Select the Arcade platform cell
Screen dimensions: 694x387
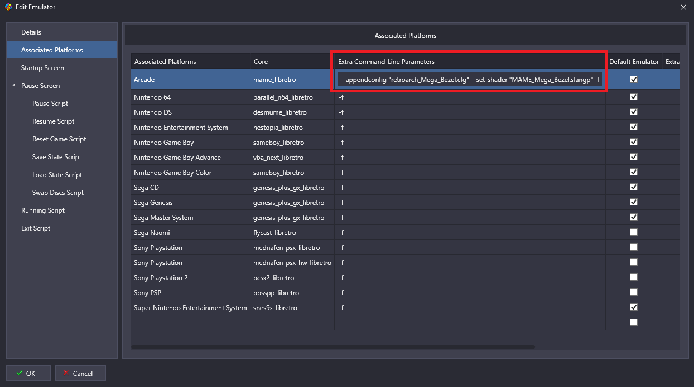click(x=191, y=80)
